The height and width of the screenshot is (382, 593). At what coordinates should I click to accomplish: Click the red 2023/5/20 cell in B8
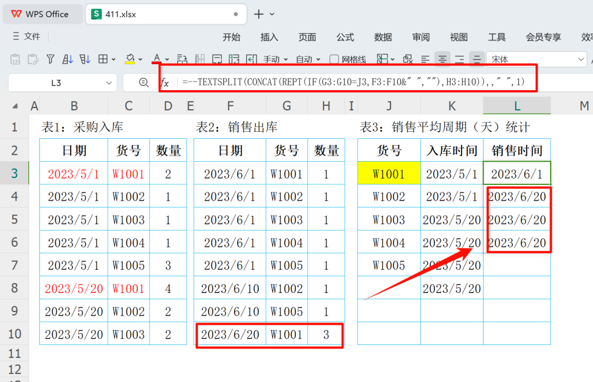tap(74, 288)
